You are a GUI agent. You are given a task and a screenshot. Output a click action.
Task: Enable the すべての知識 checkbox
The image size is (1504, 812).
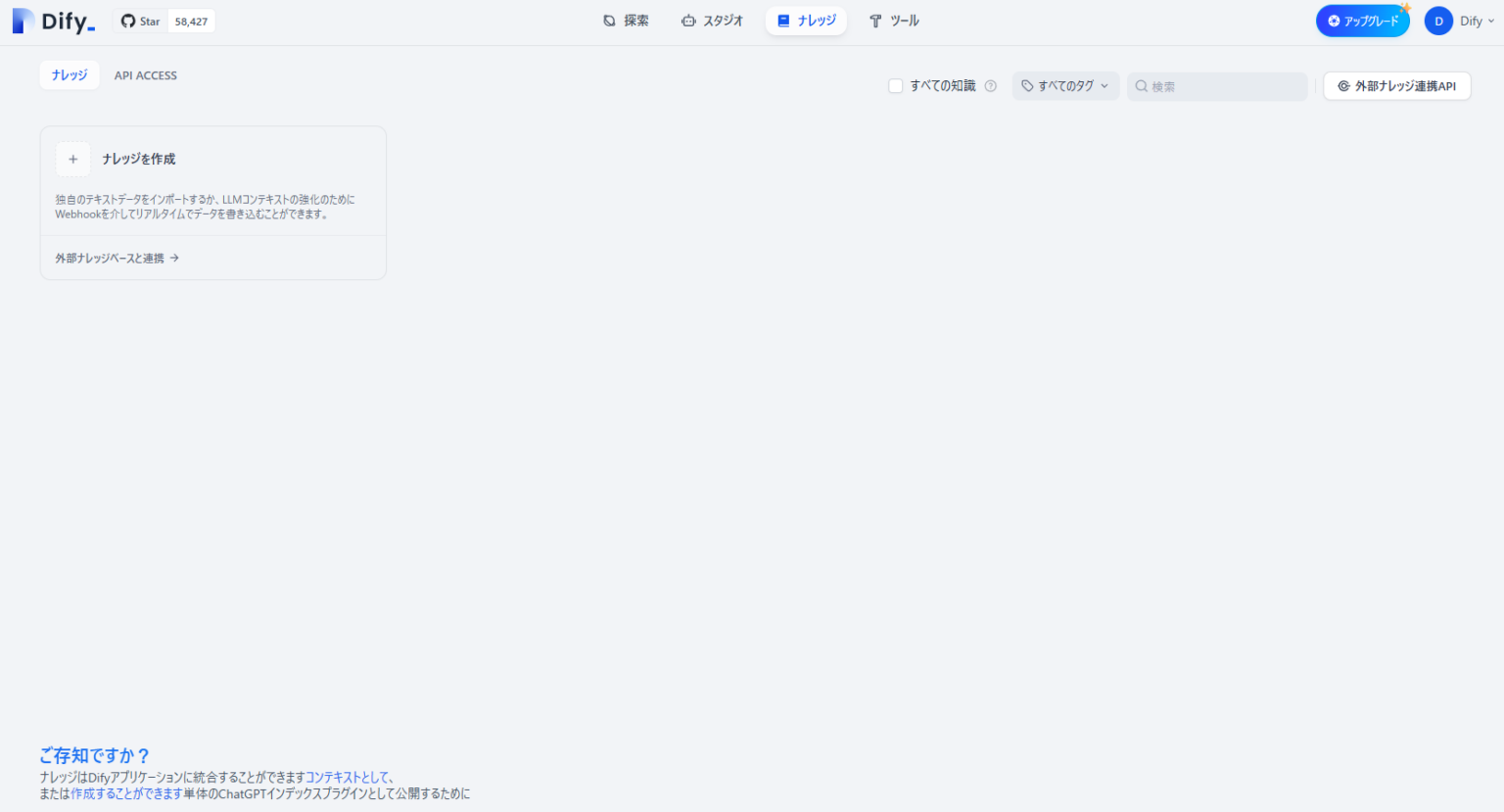(x=895, y=86)
